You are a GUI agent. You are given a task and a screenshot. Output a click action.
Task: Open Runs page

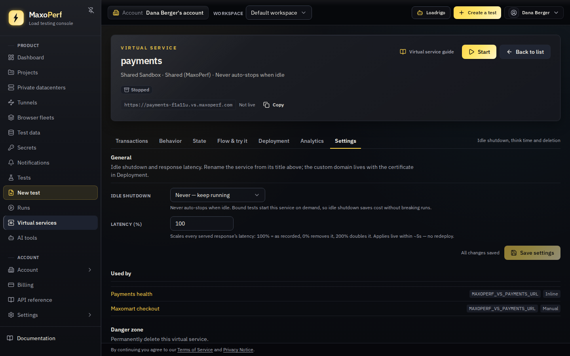pyautogui.click(x=51, y=208)
